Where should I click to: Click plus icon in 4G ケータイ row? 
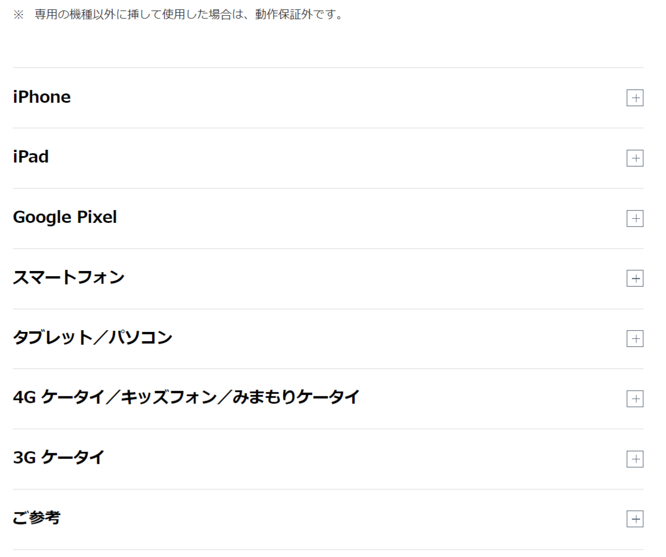pyautogui.click(x=635, y=399)
